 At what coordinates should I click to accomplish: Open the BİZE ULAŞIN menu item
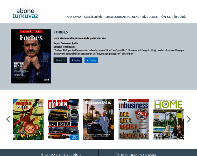pos(150,17)
